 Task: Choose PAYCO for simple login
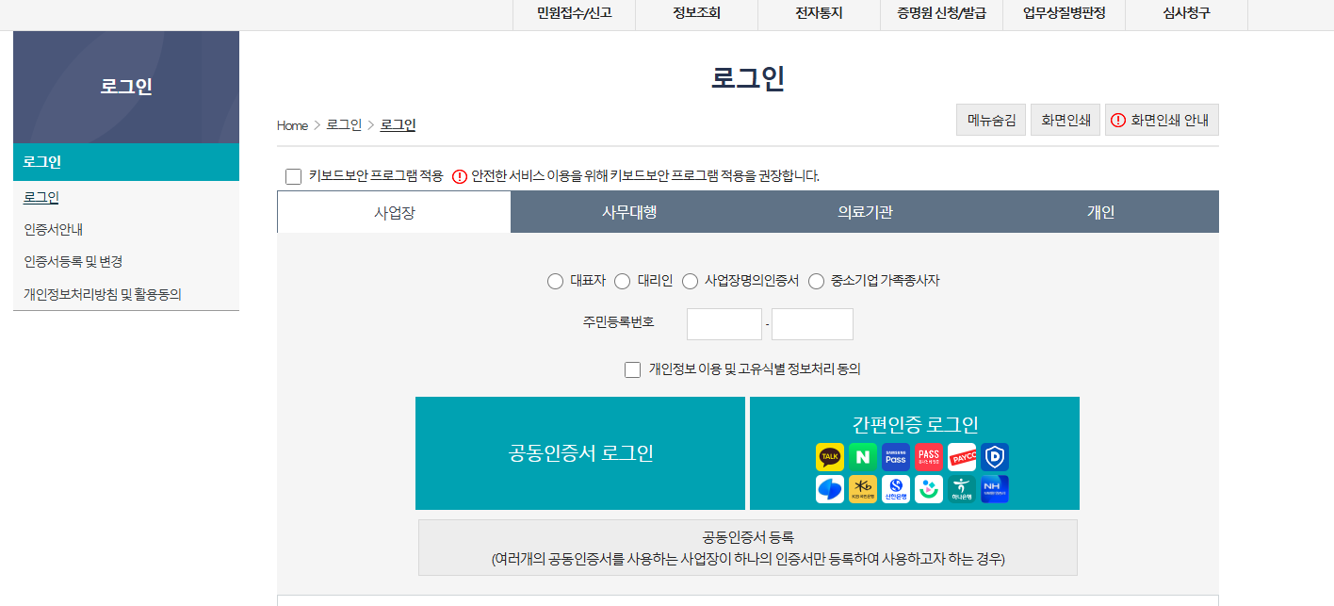click(962, 457)
